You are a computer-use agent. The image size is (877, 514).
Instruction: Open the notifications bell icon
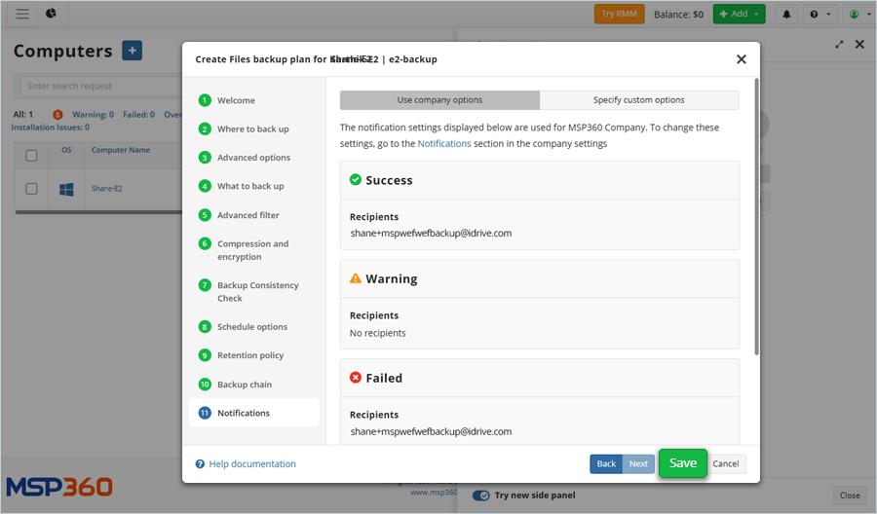click(x=786, y=14)
